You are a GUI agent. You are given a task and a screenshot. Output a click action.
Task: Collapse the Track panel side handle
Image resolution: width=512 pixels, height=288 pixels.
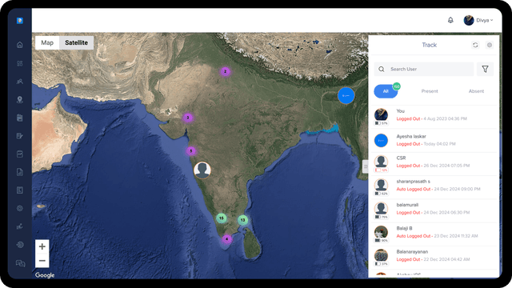coord(366,167)
